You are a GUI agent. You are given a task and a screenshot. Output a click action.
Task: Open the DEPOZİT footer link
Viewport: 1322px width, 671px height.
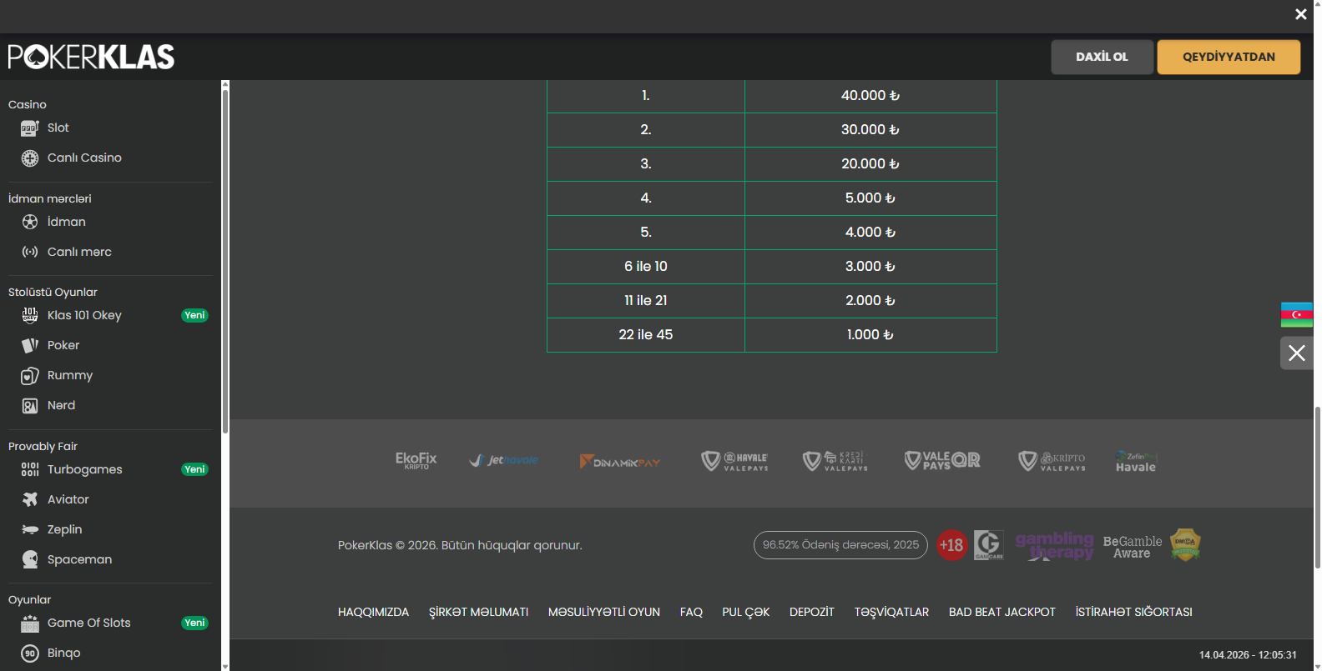(x=812, y=612)
